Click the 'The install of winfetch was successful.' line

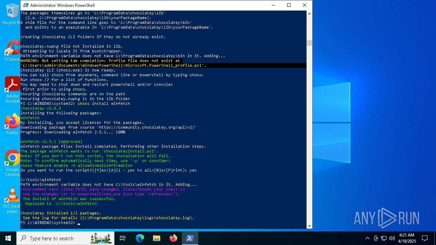pyautogui.click(x=69, y=199)
